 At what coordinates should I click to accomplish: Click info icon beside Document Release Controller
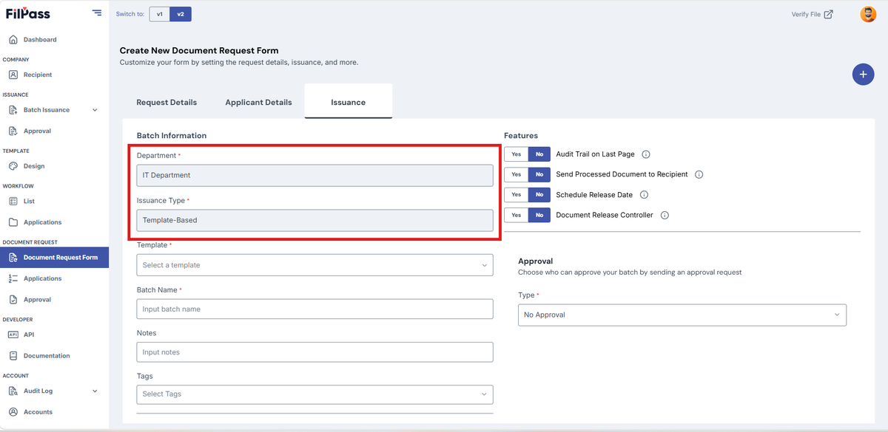[665, 216]
